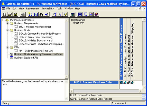Viewport: 147px width, 106px height.
Task: Select GOAL2: Timely Order Processing in tree
Action: 35,37
